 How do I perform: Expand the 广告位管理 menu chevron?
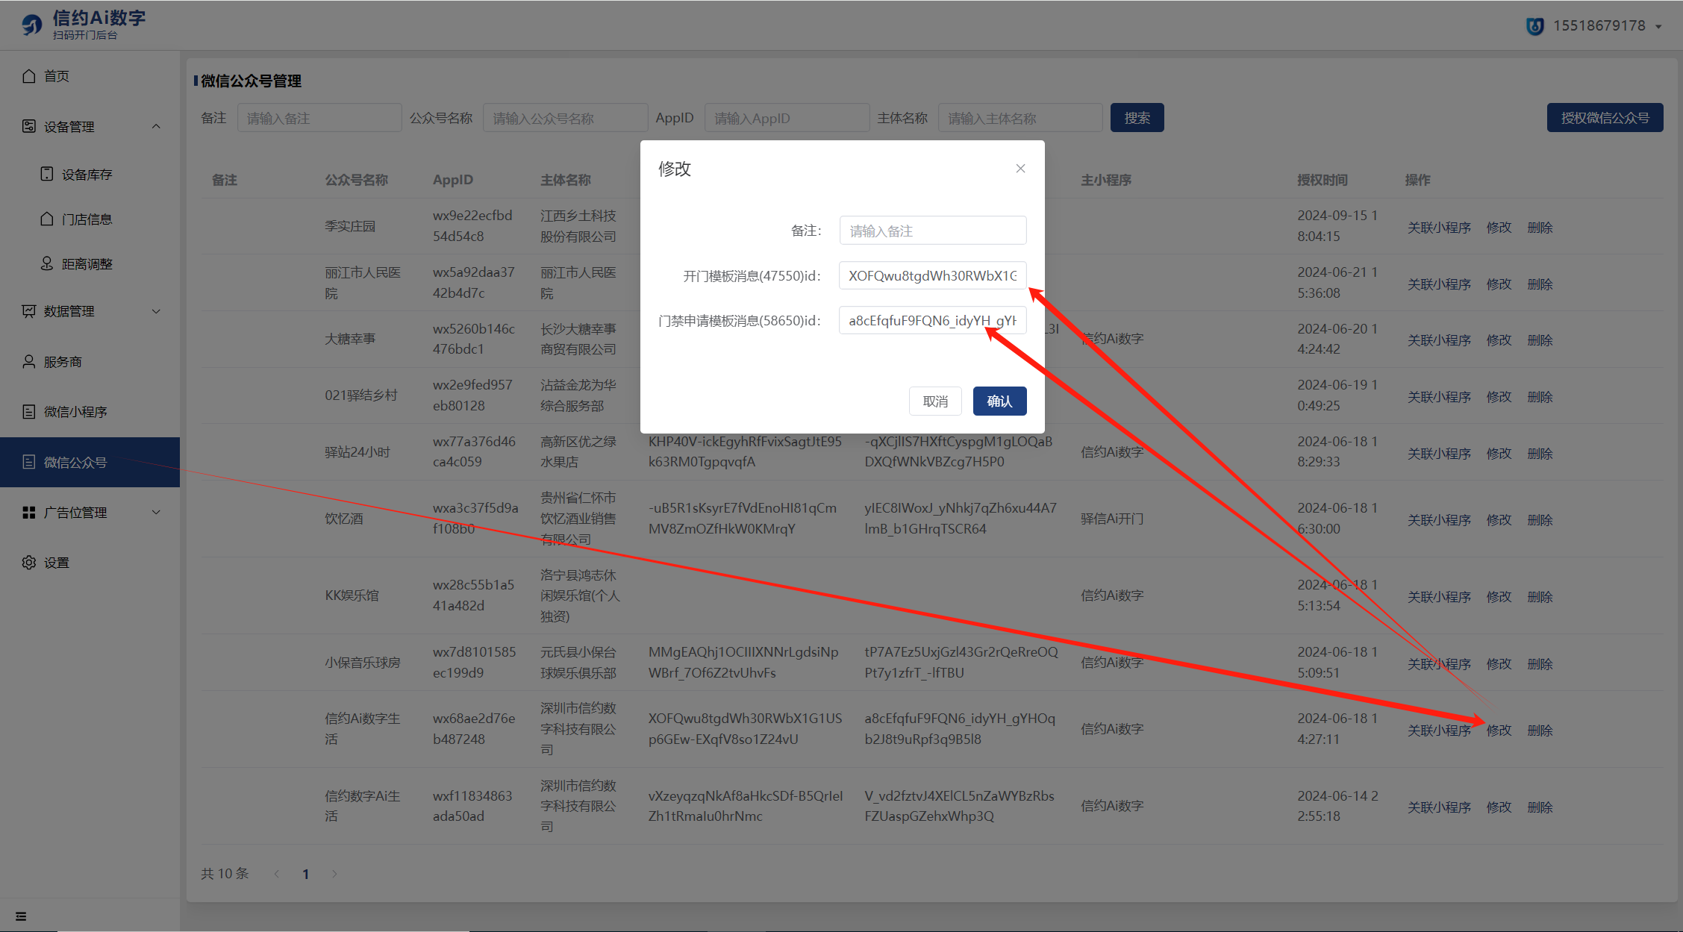[x=156, y=513]
